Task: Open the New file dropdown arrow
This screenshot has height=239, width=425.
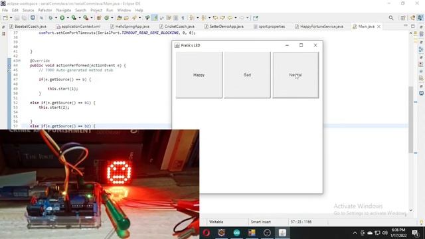Action: [x=11, y=18]
